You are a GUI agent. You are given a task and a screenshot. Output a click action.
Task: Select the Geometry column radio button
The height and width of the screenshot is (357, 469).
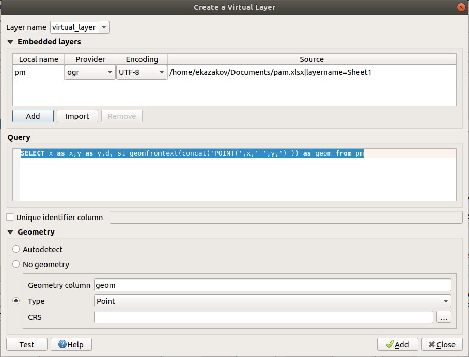[16, 301]
